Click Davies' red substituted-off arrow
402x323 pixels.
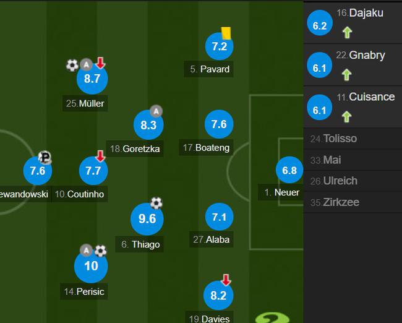[226, 280]
